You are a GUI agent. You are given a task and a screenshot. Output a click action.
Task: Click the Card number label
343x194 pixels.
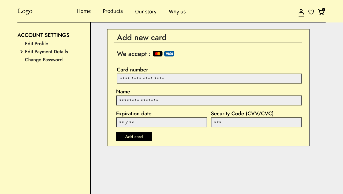tap(132, 70)
